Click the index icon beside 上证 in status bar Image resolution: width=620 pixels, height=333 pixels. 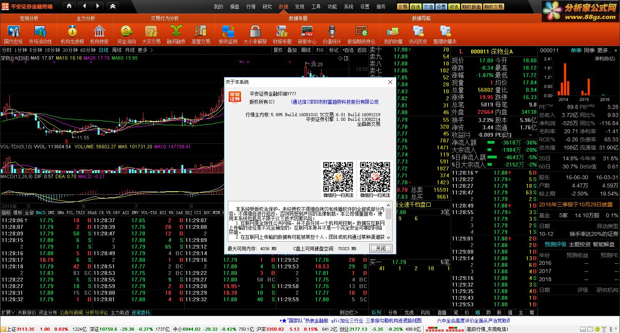4,329
